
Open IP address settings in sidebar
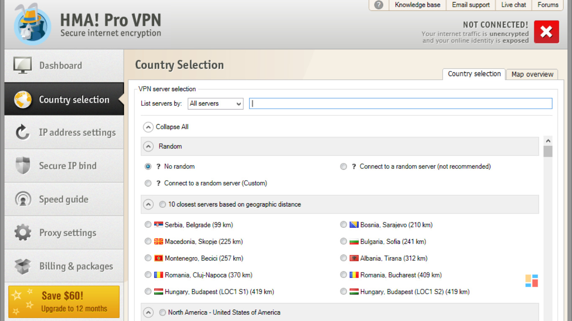tap(64, 132)
